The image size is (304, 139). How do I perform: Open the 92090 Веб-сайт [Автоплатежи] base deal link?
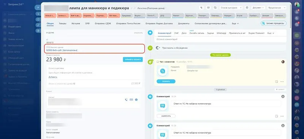pos(62,50)
